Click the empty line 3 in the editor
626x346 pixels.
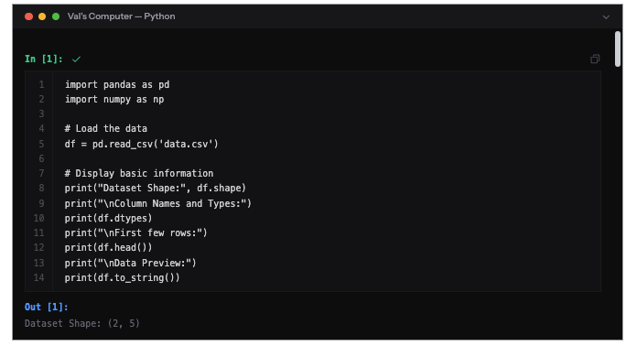327,114
